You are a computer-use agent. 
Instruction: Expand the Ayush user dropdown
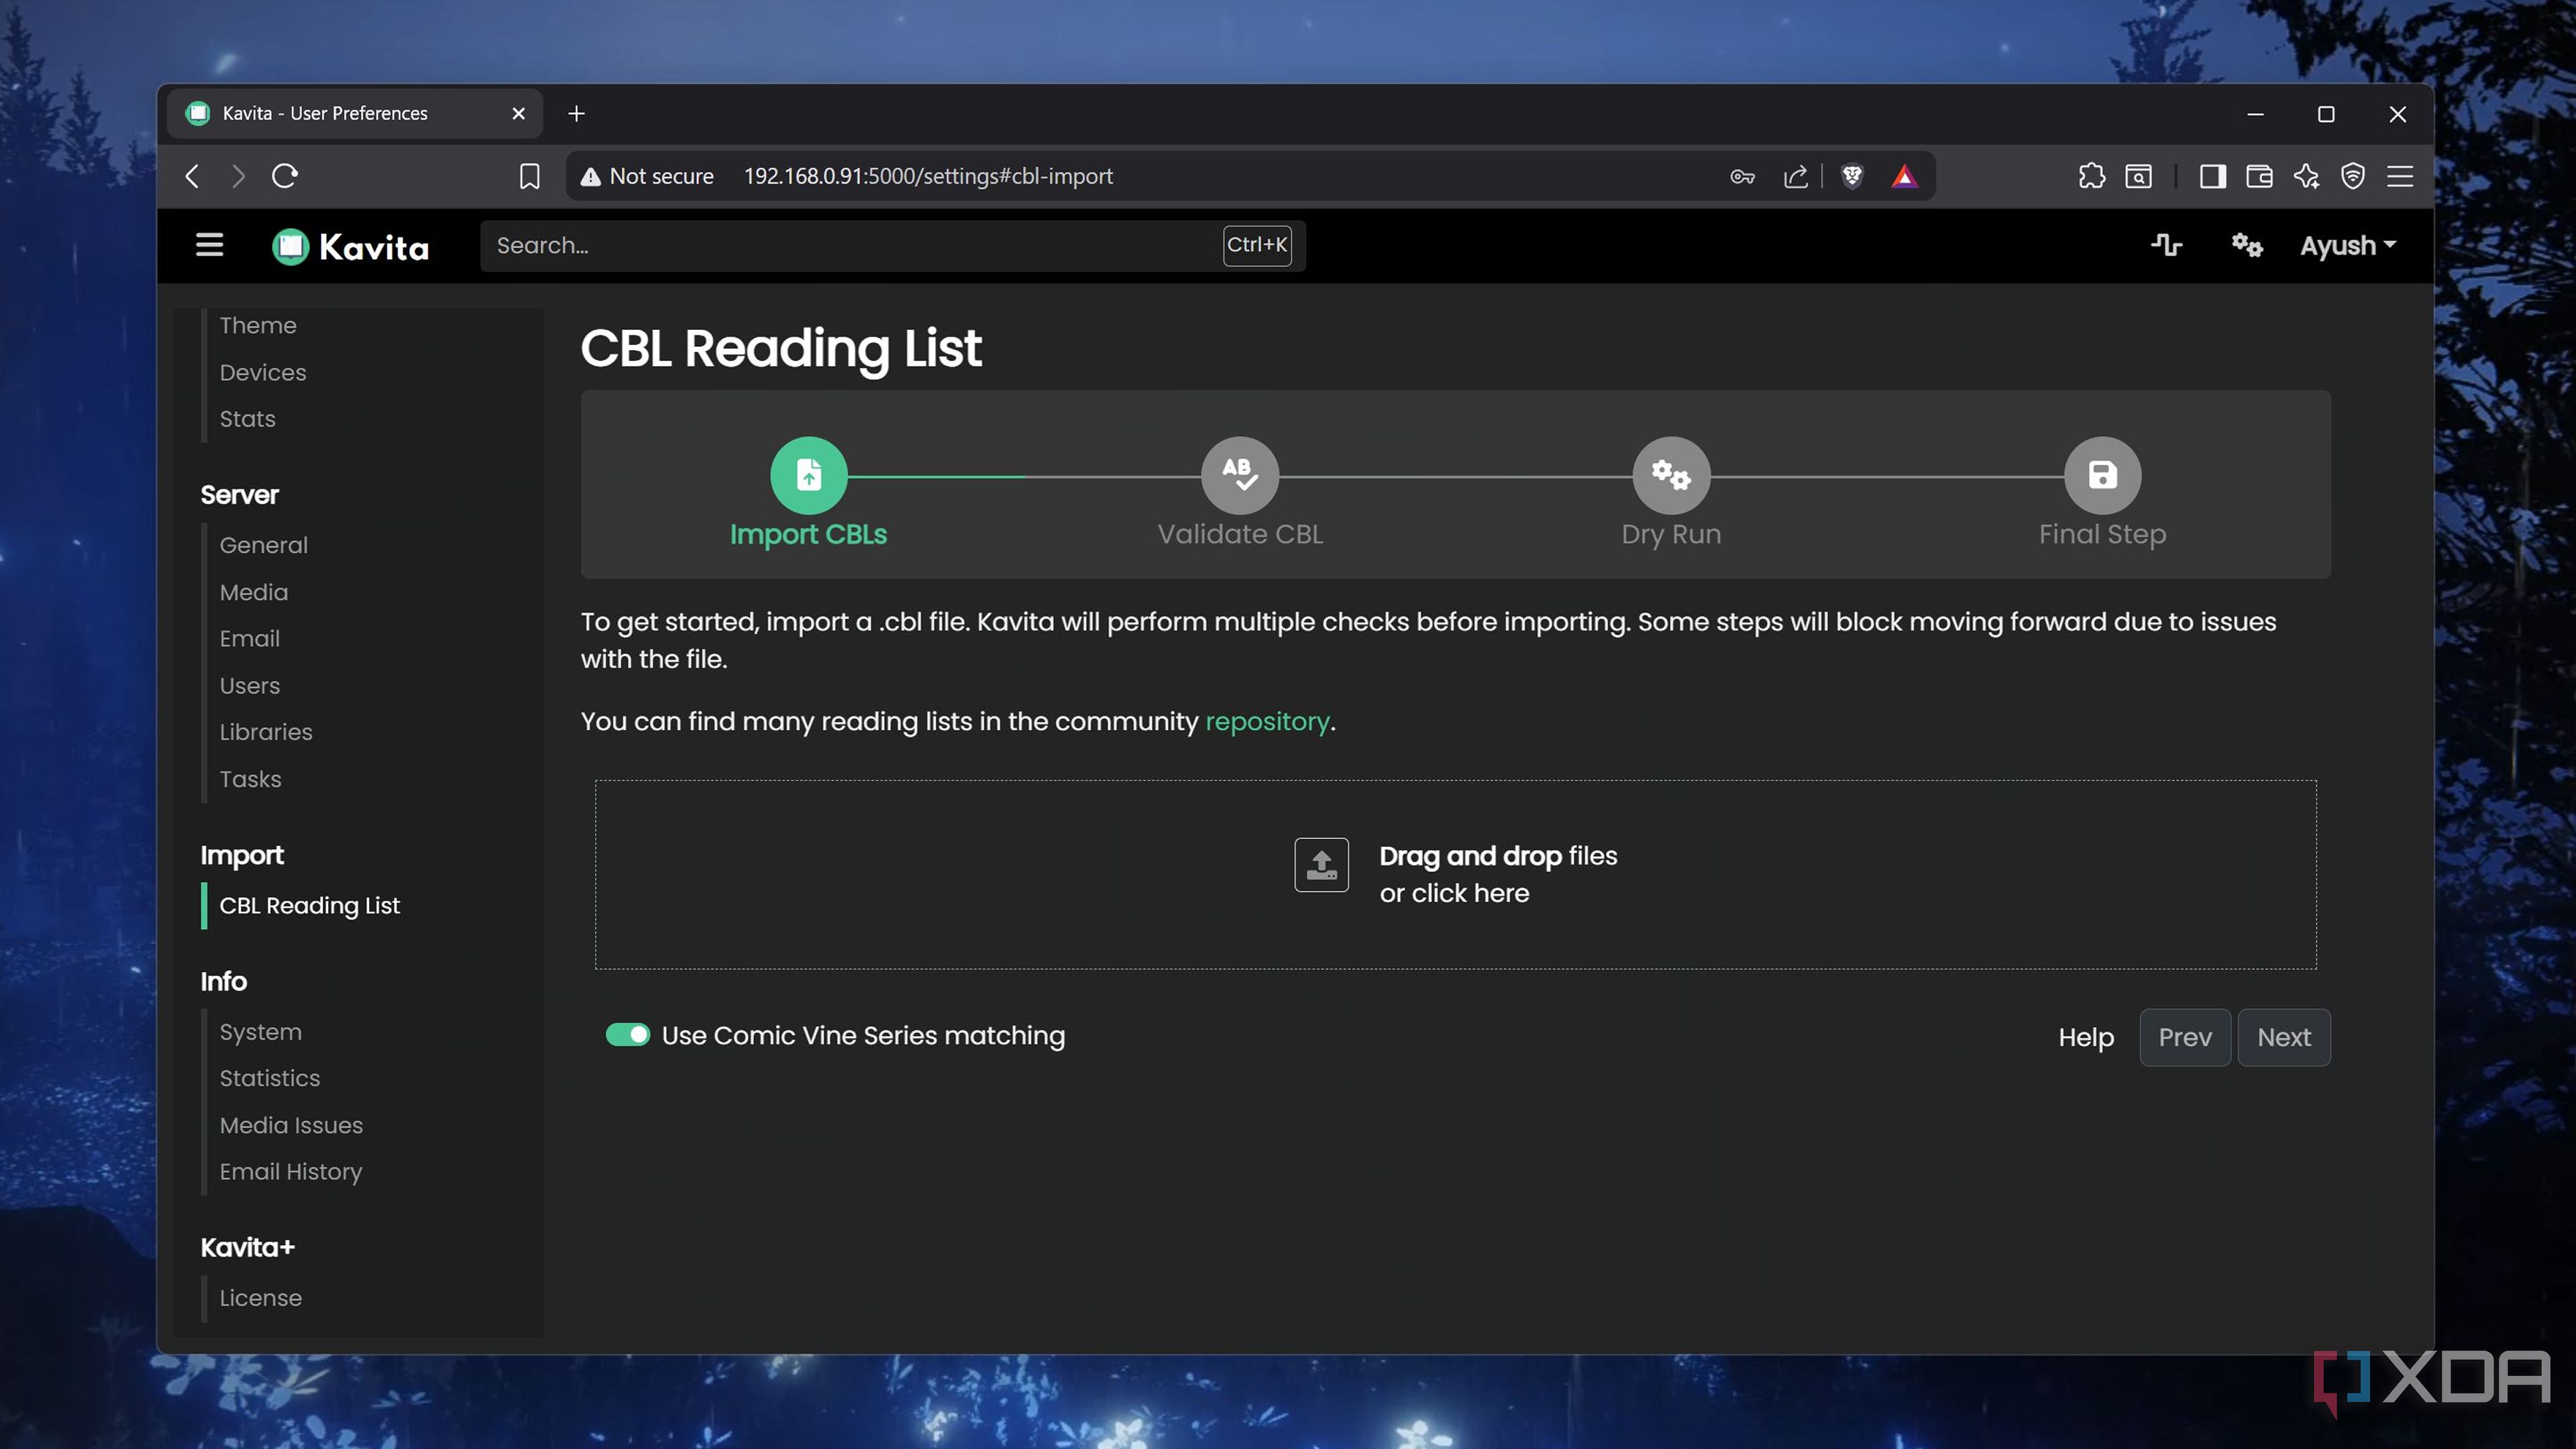(2347, 245)
